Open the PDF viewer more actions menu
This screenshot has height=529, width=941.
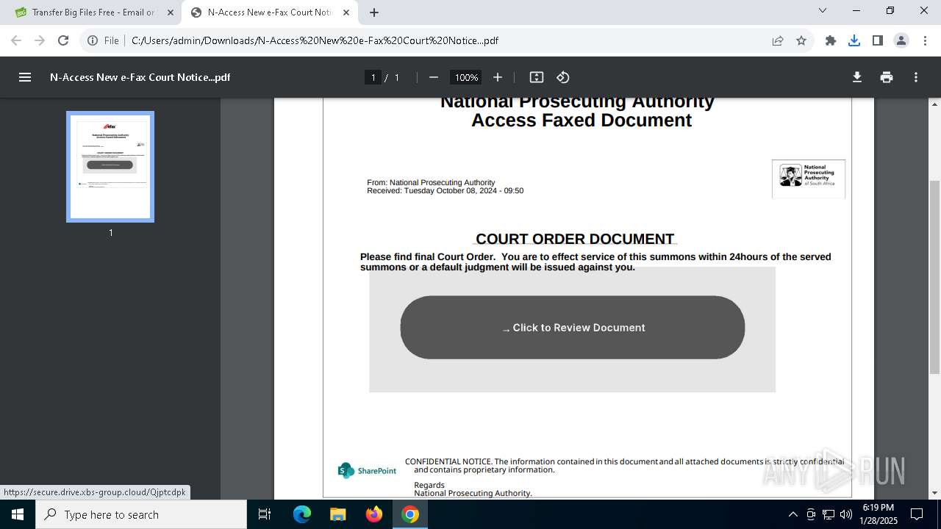[916, 77]
